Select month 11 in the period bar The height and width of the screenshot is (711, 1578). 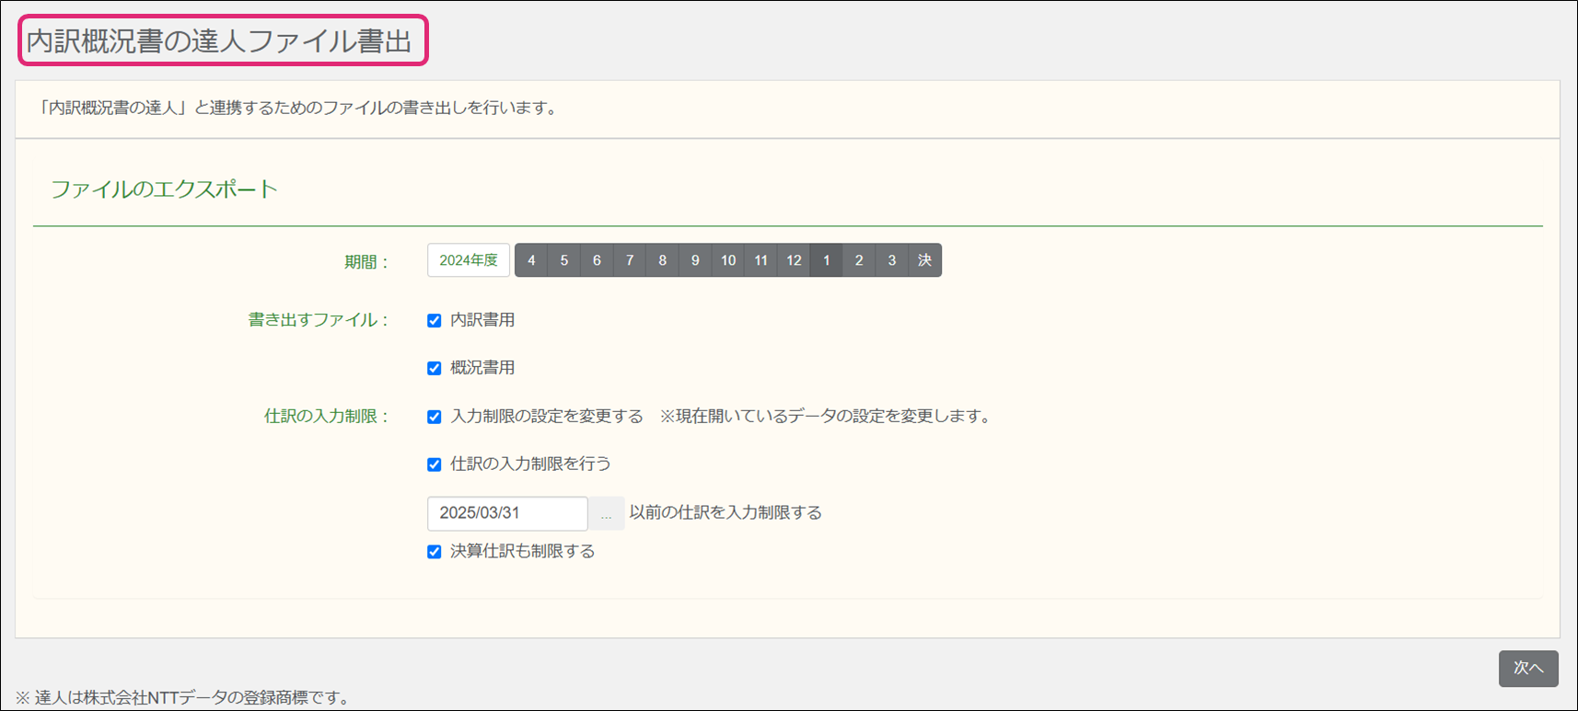click(x=760, y=260)
